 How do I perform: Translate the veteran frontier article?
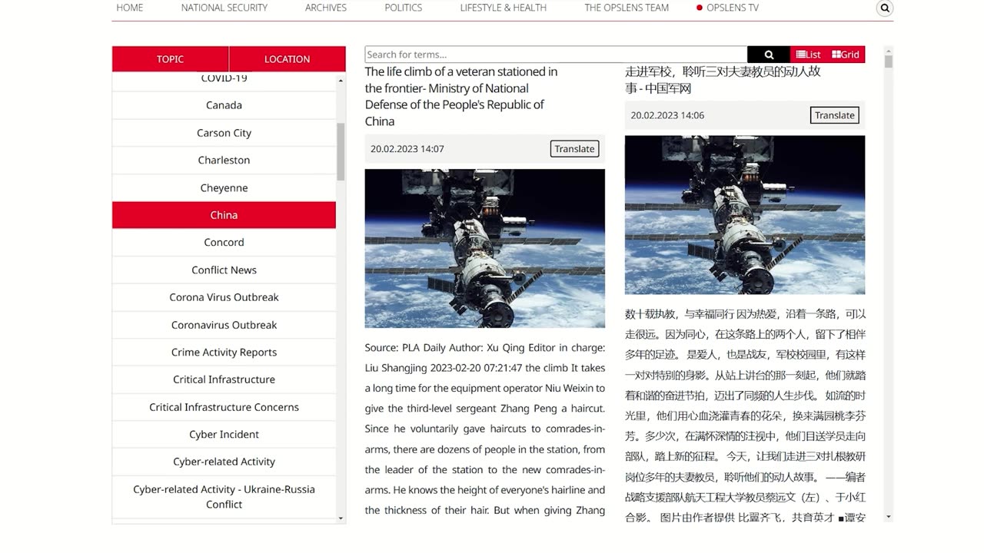click(574, 149)
